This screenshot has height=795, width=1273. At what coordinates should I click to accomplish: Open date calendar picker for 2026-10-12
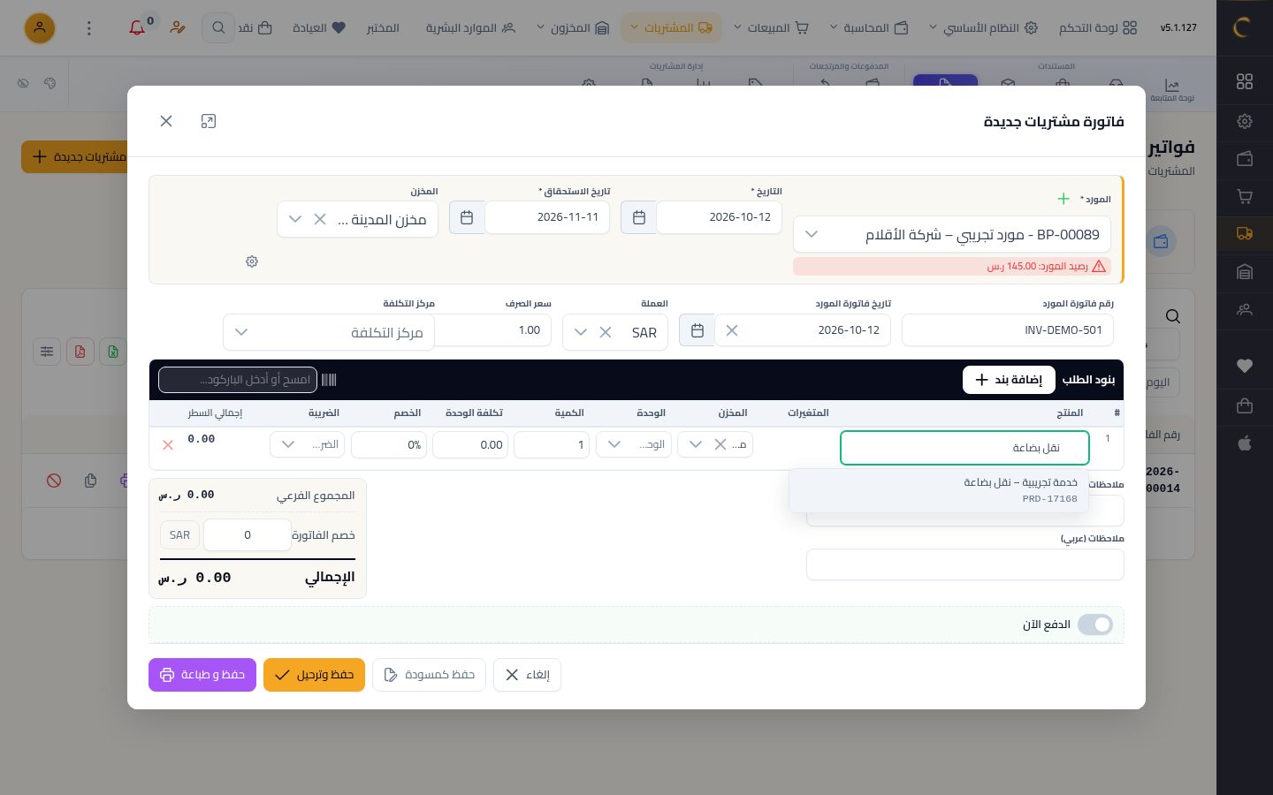click(639, 217)
